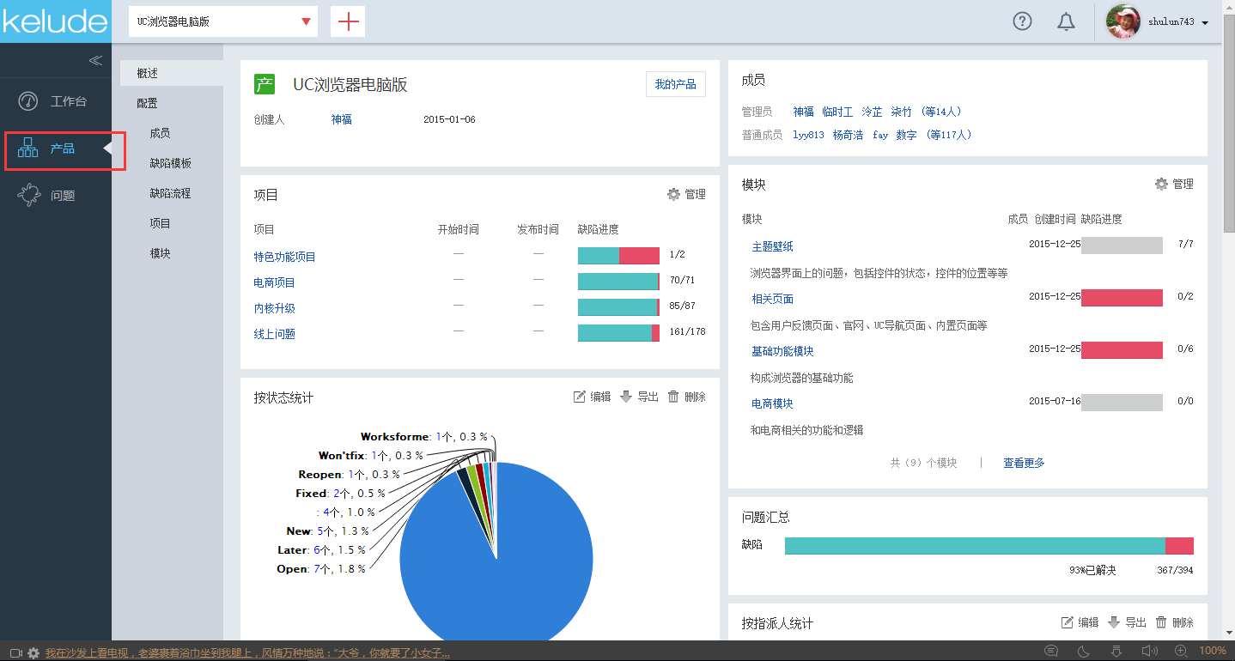Screen dimensions: 1235x661
Task: Delete the 按状态统计 chart
Action: click(686, 397)
